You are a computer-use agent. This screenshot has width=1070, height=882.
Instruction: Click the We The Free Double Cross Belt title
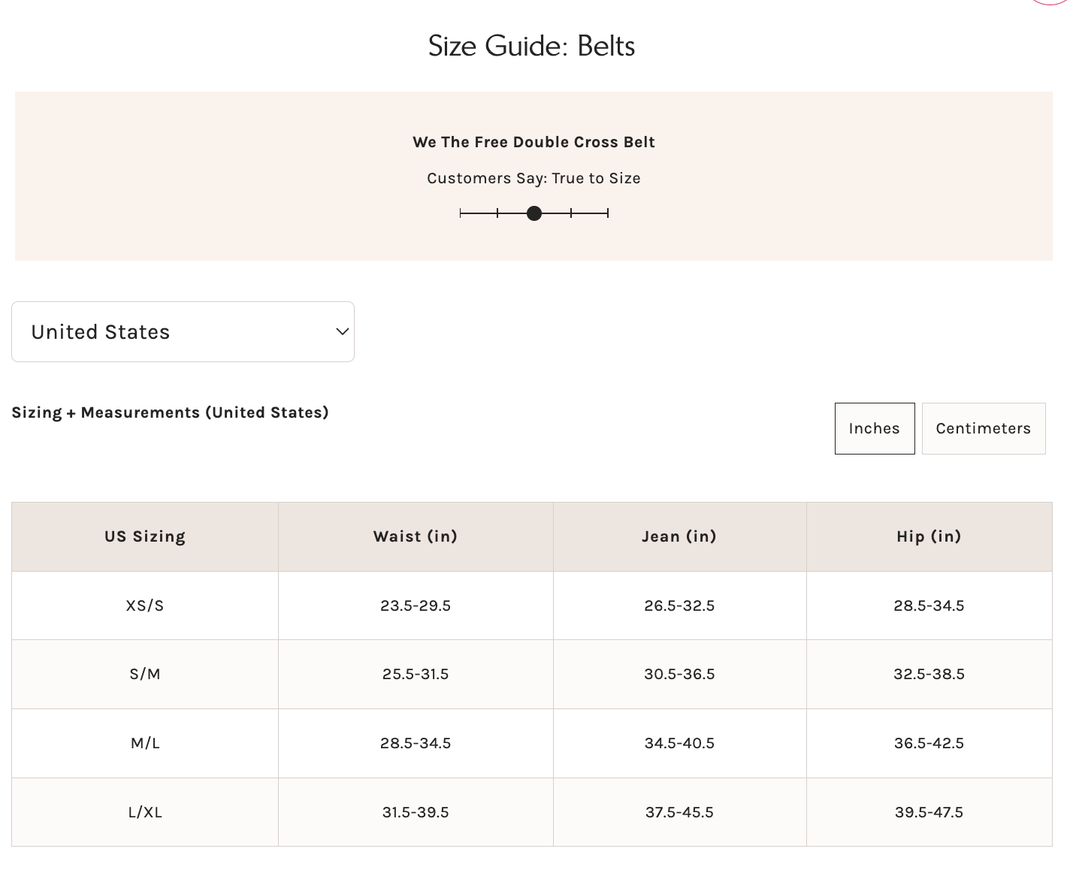[533, 142]
